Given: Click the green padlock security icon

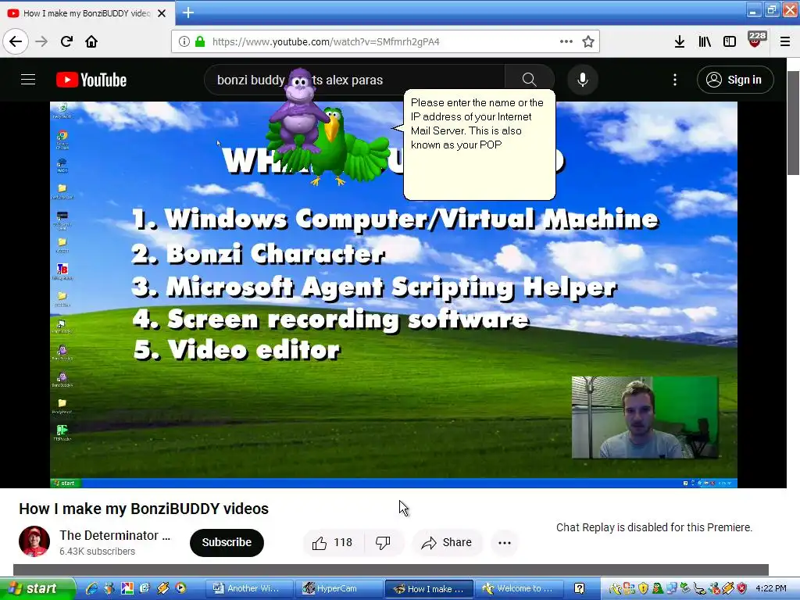Looking at the screenshot, I should pos(200,41).
